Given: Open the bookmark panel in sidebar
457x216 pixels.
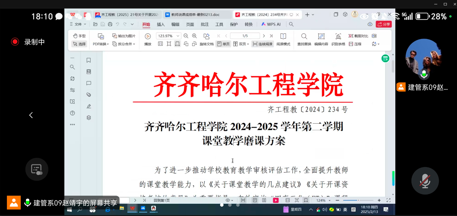Looking at the screenshot, I should [x=89, y=60].
